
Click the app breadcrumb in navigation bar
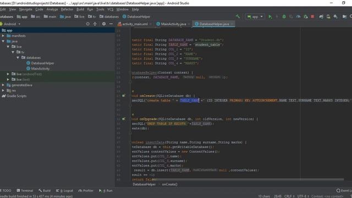[x=22, y=16]
